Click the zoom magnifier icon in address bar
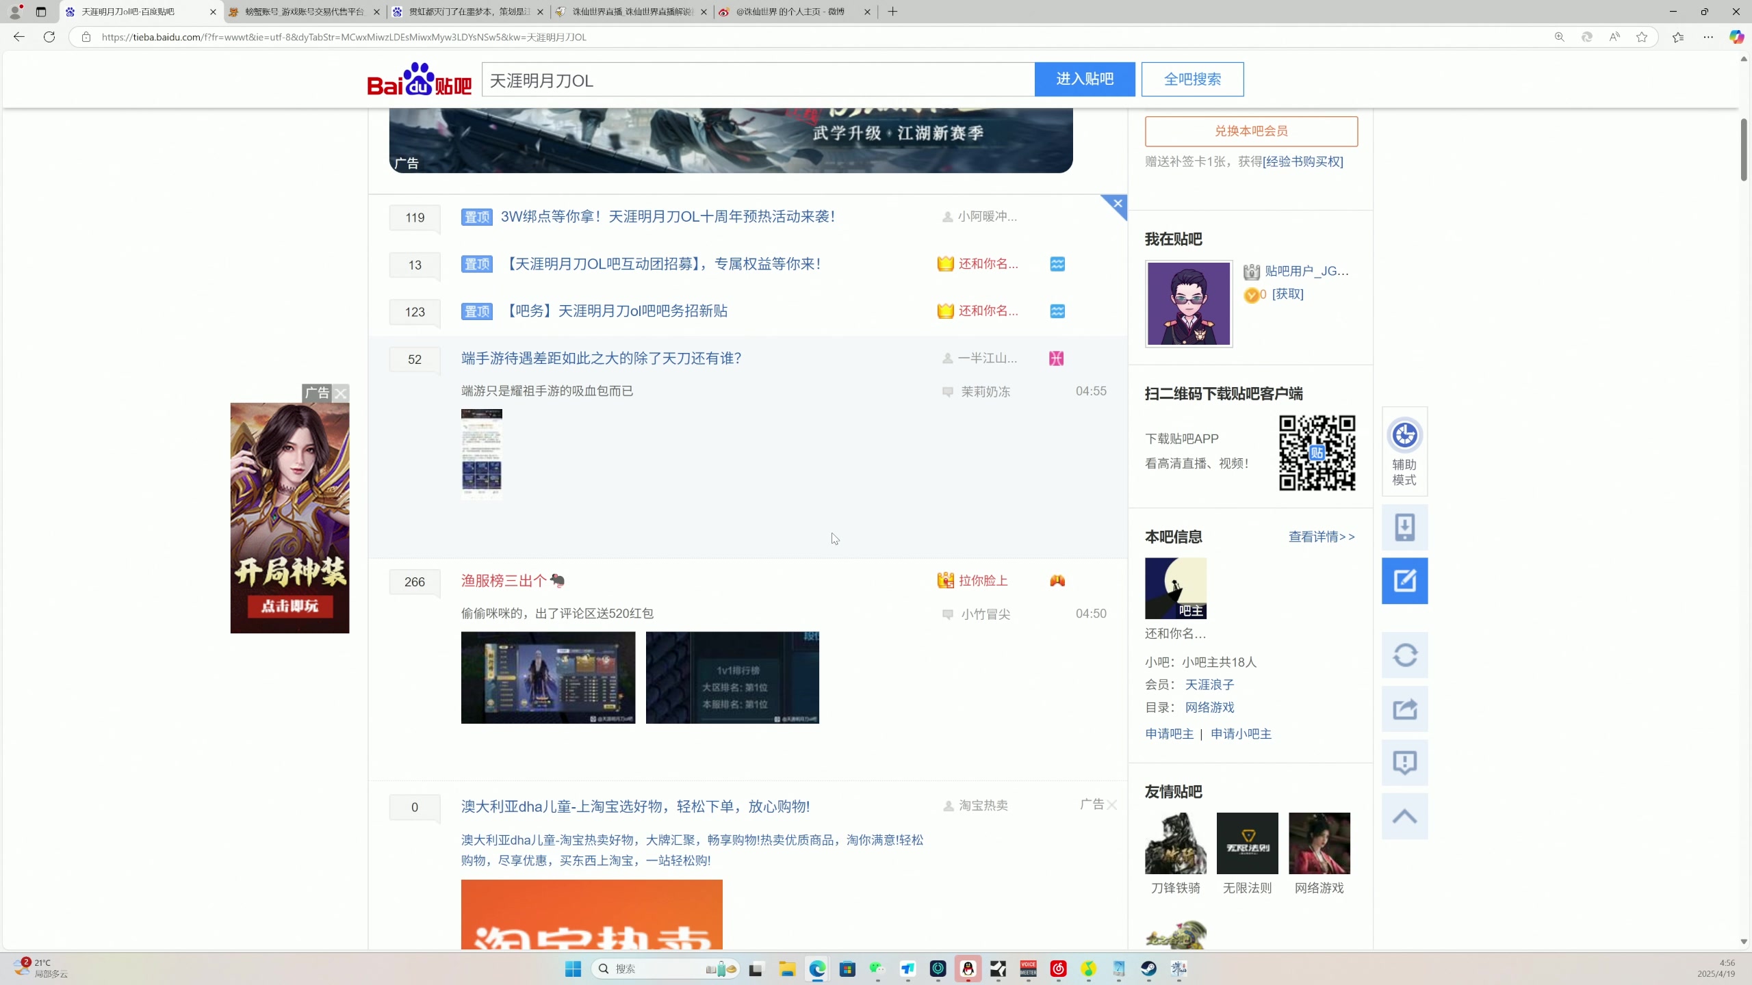The image size is (1752, 985). click(x=1559, y=37)
